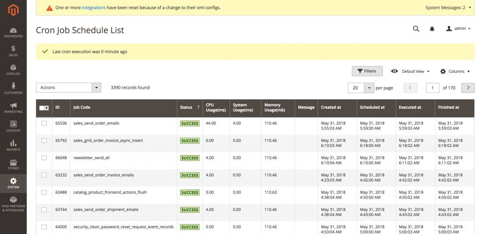Click the search magnifier icon

click(x=416, y=29)
